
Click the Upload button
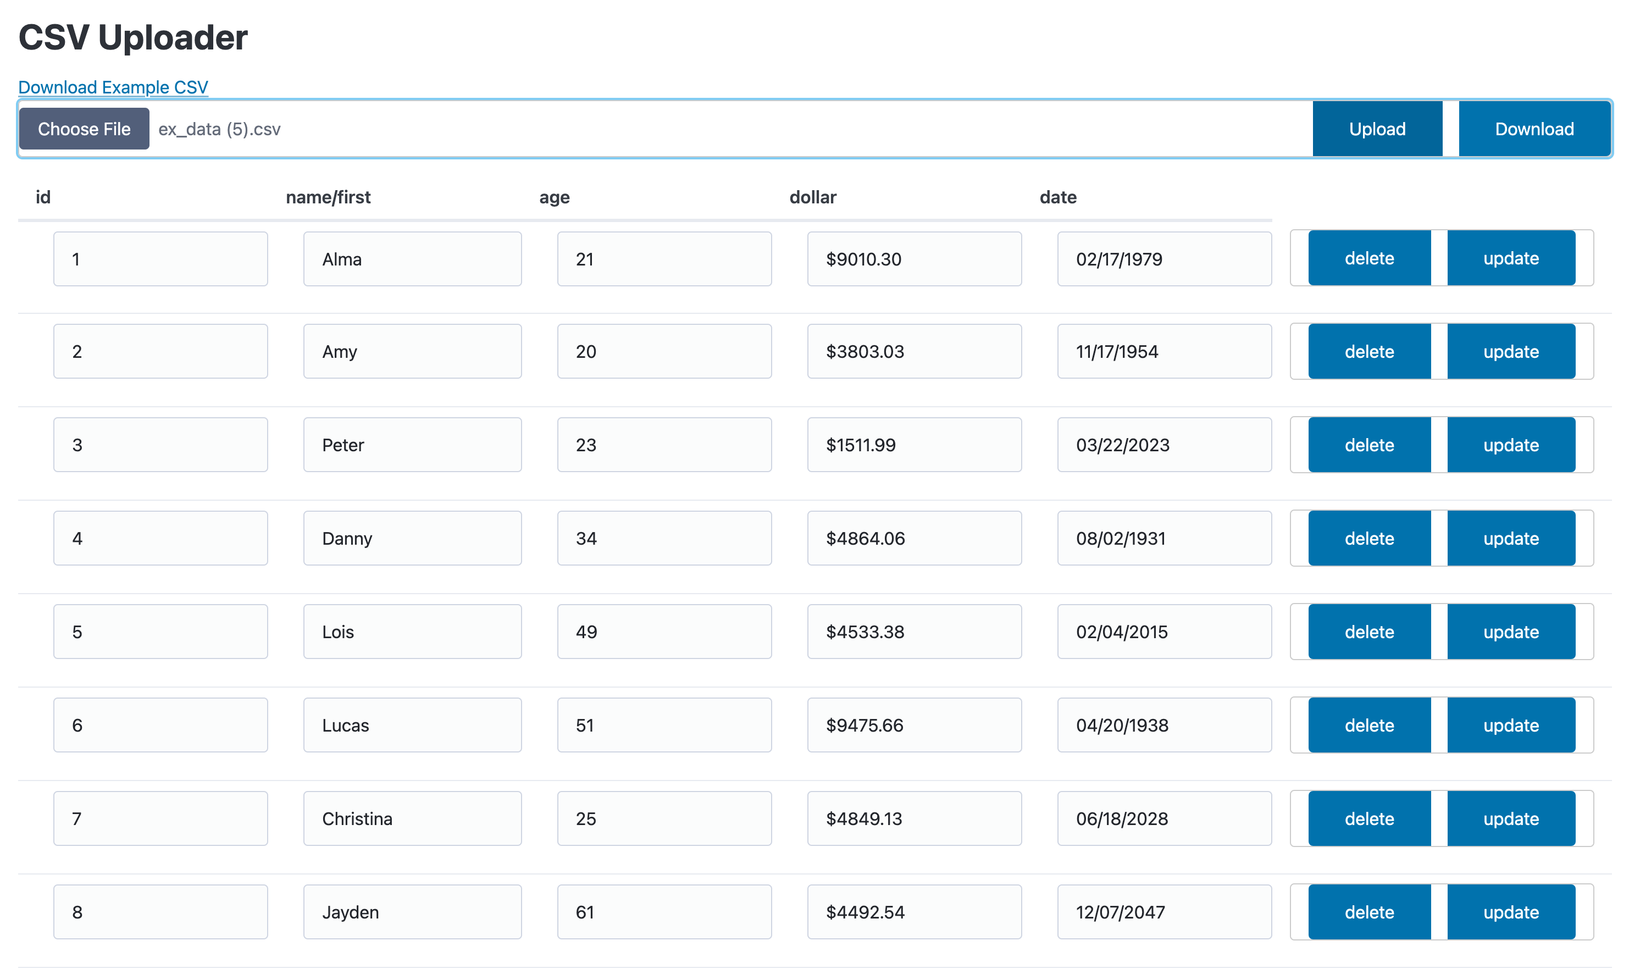[1377, 129]
